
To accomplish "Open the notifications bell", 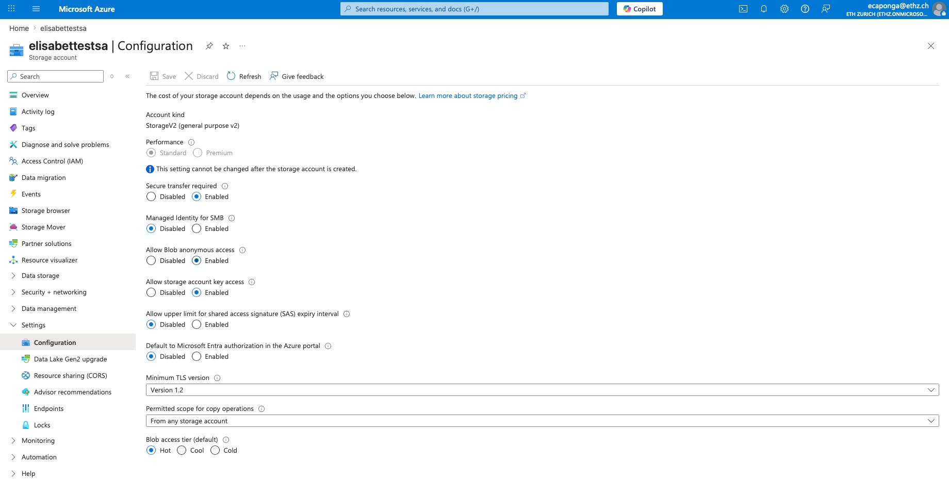I will pos(764,9).
